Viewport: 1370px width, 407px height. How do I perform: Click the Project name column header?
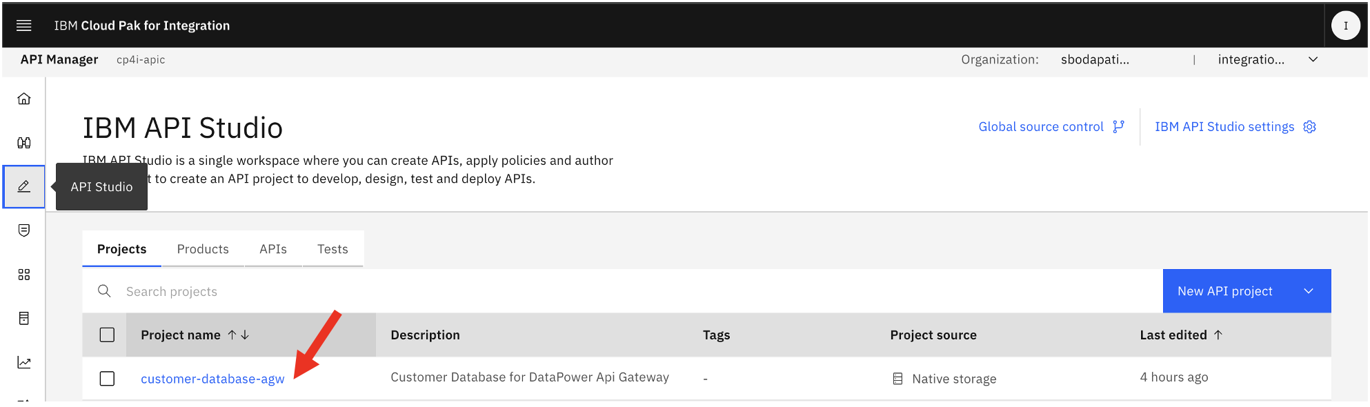tap(181, 335)
